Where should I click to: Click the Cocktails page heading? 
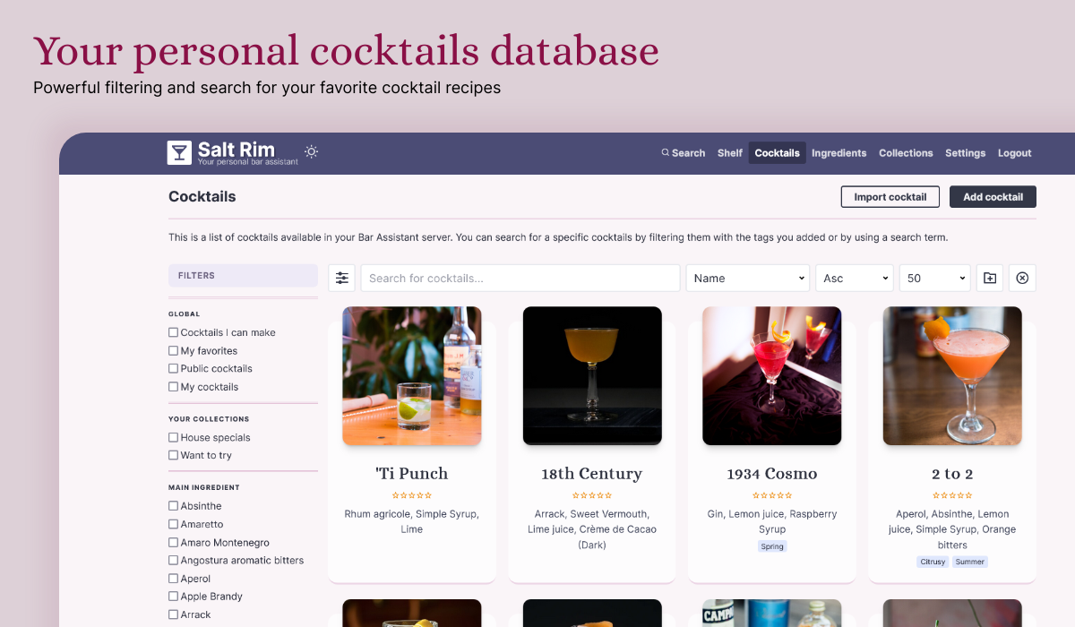202,196
